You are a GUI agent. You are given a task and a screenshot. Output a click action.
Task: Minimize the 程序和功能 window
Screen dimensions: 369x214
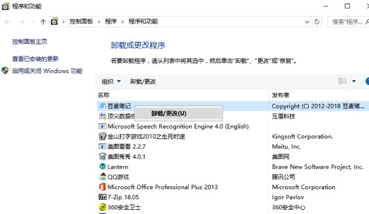pos(326,6)
